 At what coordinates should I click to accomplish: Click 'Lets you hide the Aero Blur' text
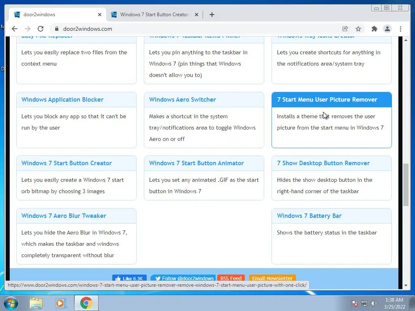(74, 244)
